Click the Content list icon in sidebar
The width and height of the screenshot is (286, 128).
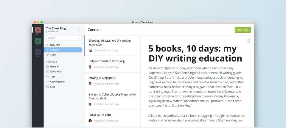47,50
